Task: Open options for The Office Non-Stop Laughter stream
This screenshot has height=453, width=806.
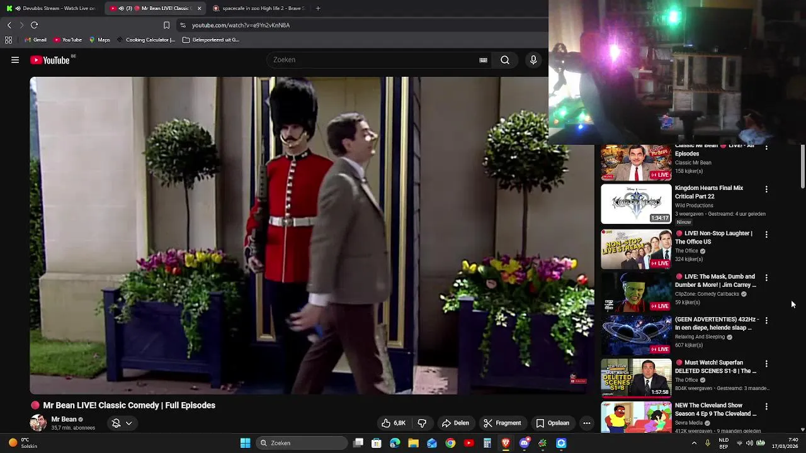Action: tap(766, 234)
